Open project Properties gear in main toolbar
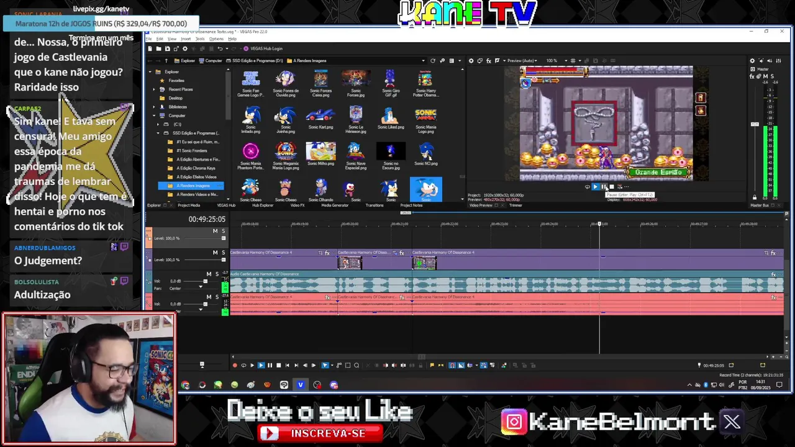The width and height of the screenshot is (795, 447). tap(185, 48)
